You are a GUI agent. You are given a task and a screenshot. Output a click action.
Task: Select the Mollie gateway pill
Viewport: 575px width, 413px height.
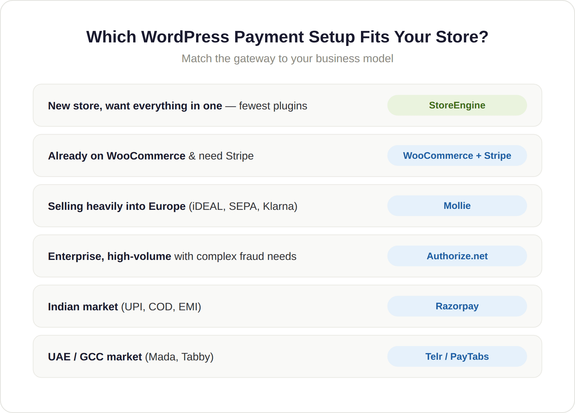[x=457, y=206]
